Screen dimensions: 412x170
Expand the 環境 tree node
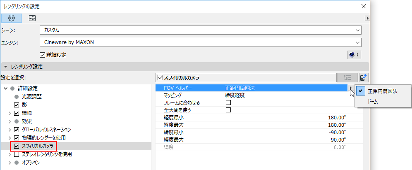tap(10, 113)
